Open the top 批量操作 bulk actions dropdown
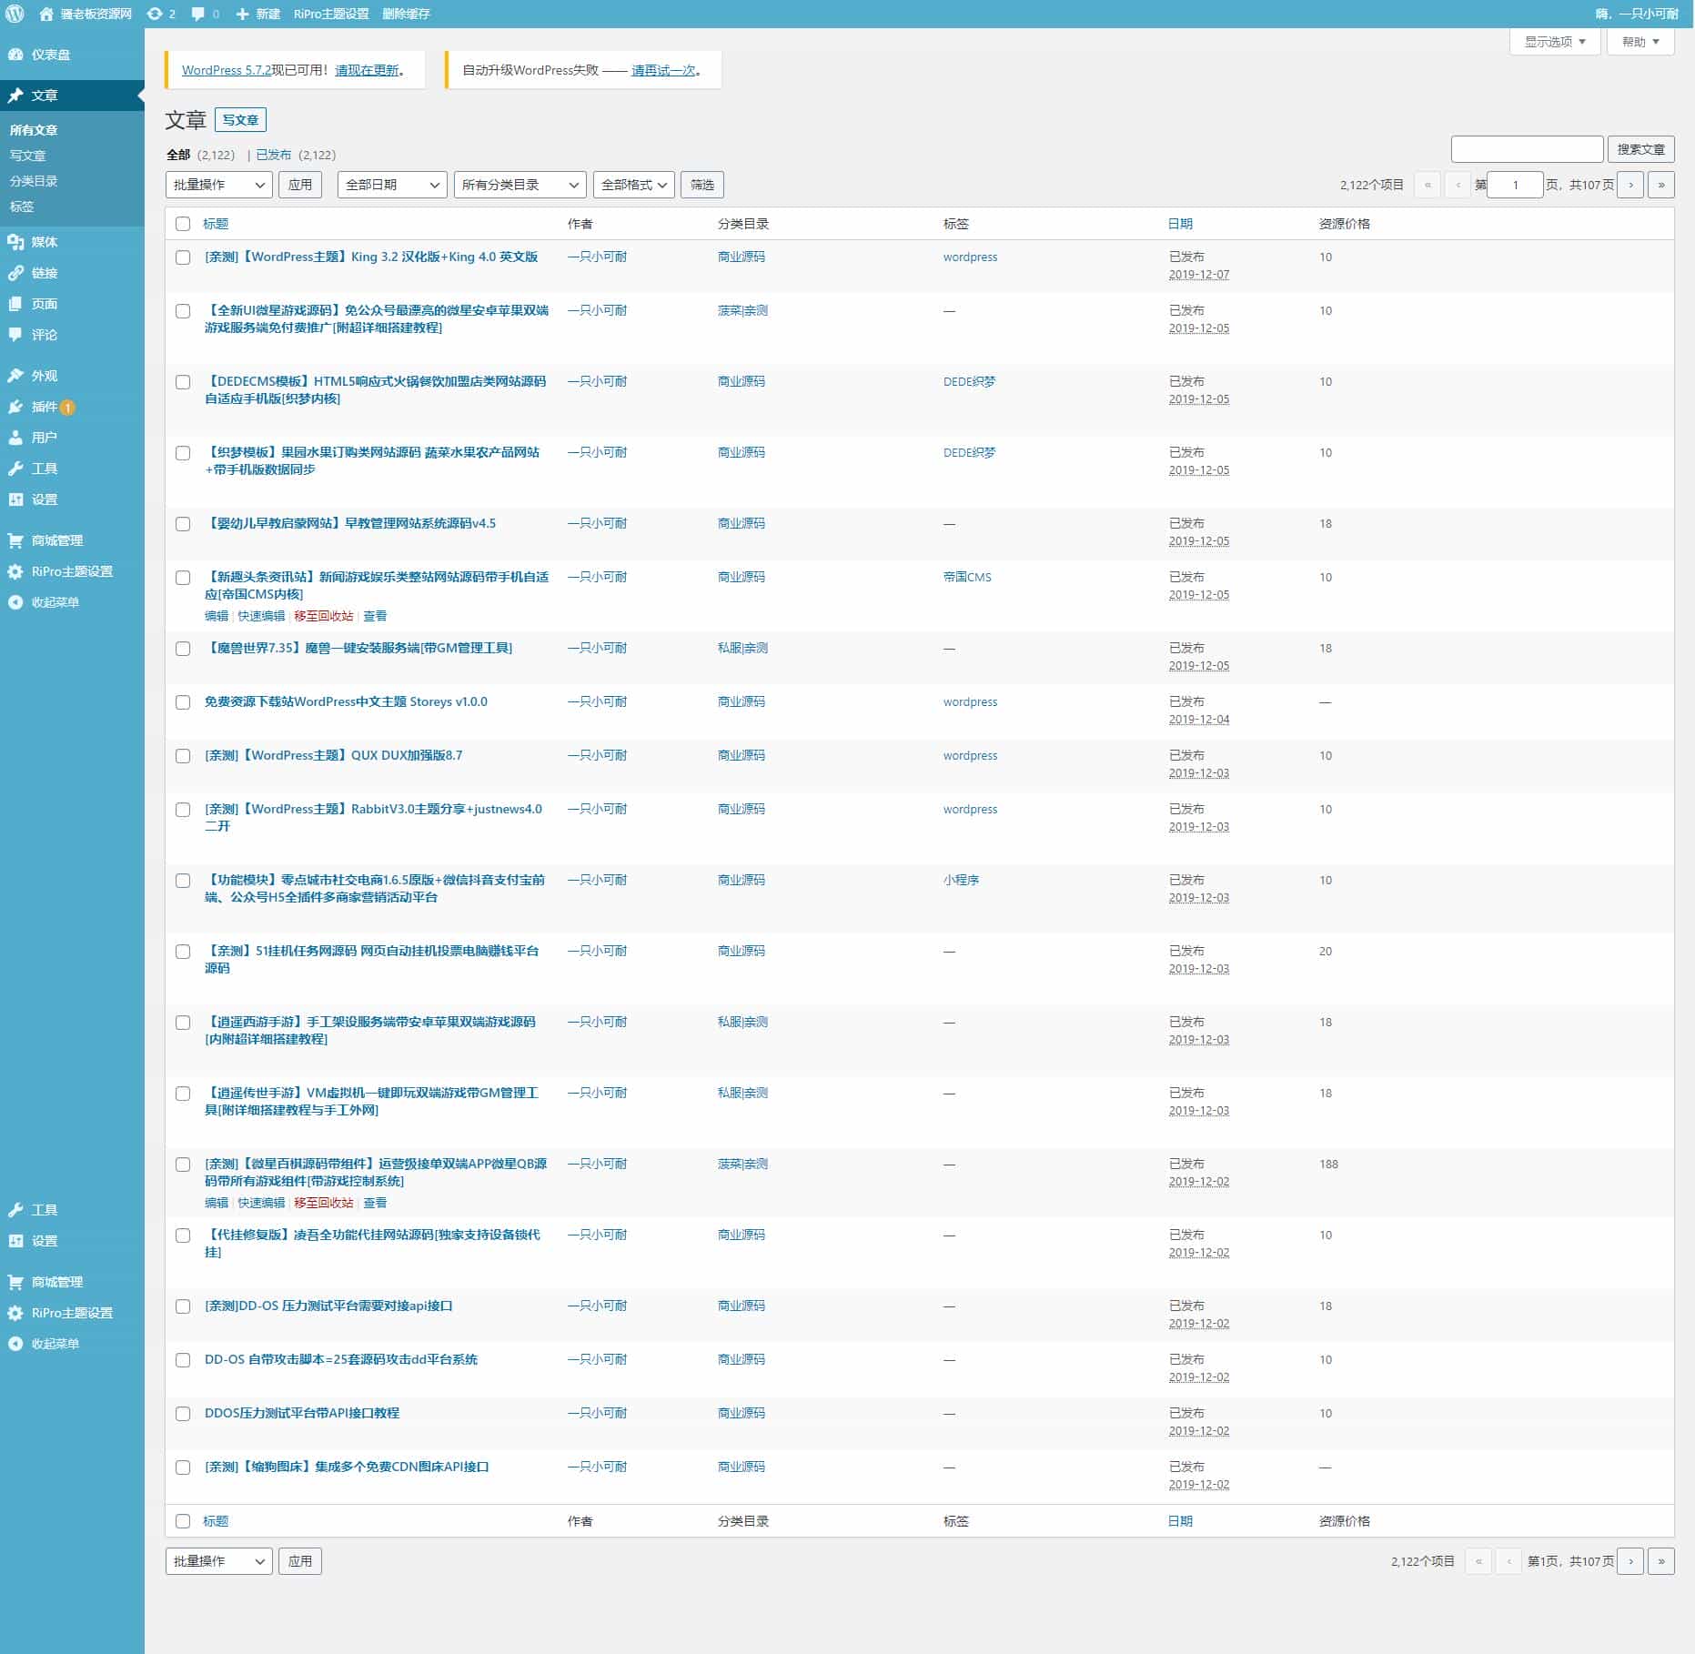This screenshot has width=1695, height=1654. point(218,185)
